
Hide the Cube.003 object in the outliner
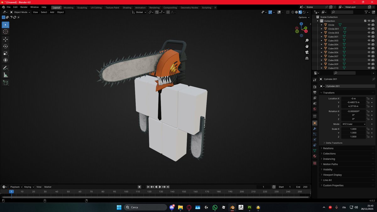click(369, 41)
